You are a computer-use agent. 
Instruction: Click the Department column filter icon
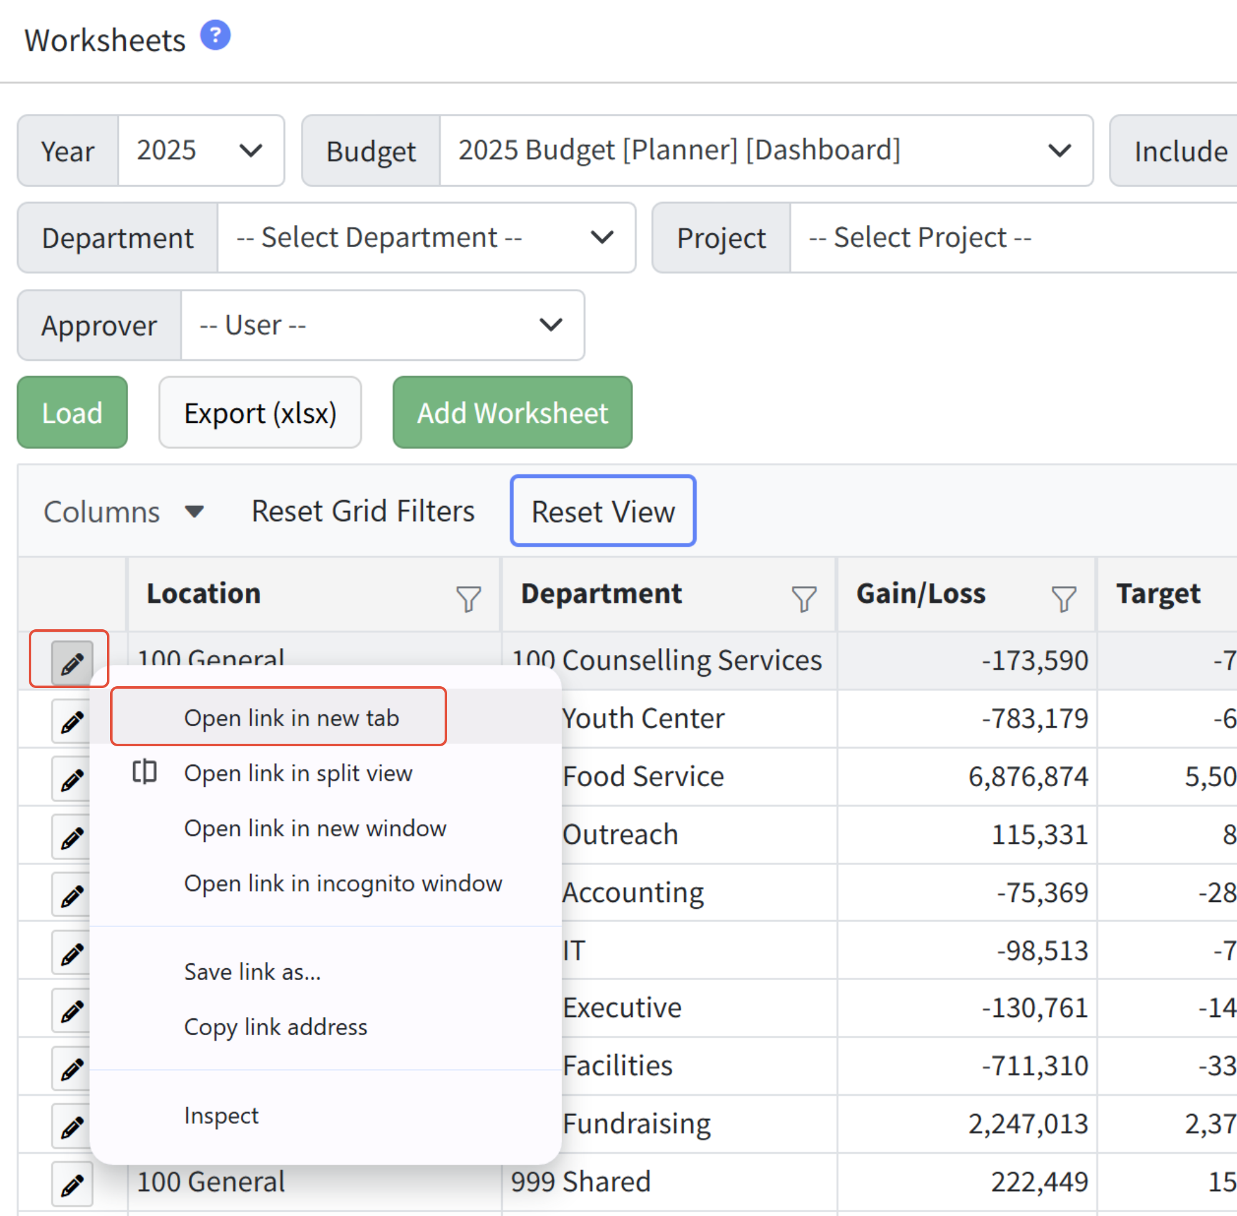click(x=804, y=599)
